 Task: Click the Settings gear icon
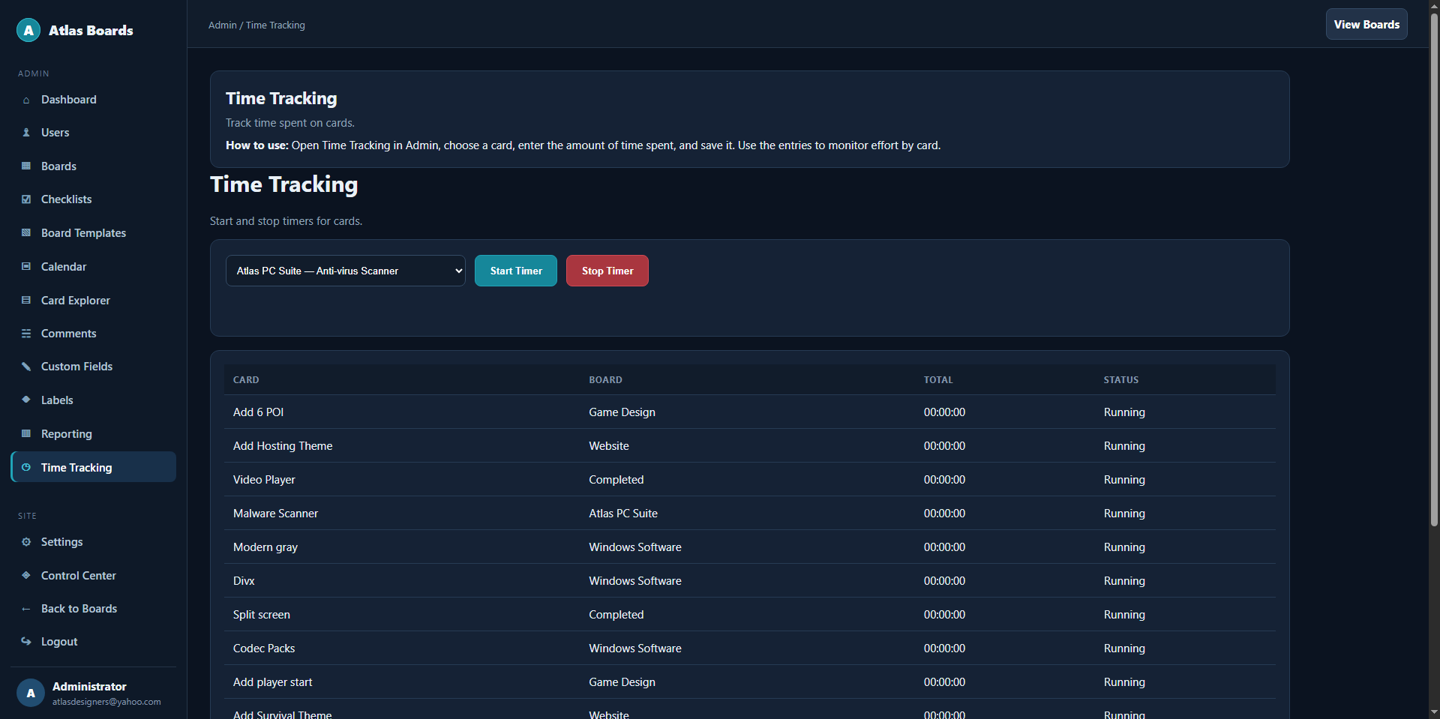coord(26,542)
